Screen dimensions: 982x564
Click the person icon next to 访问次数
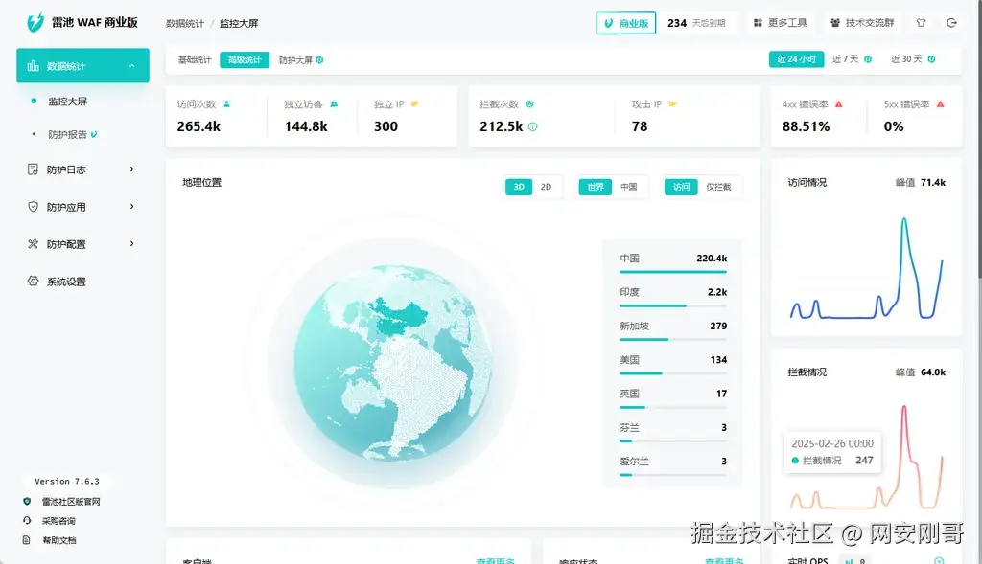(x=226, y=103)
